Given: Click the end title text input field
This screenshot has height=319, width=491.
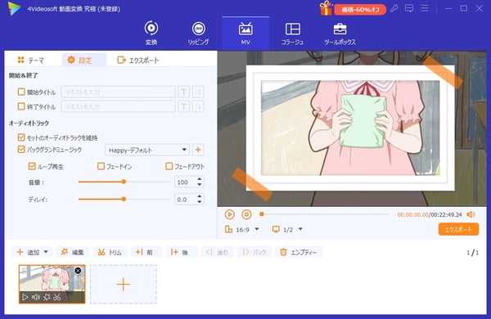Looking at the screenshot, I should 118,106.
